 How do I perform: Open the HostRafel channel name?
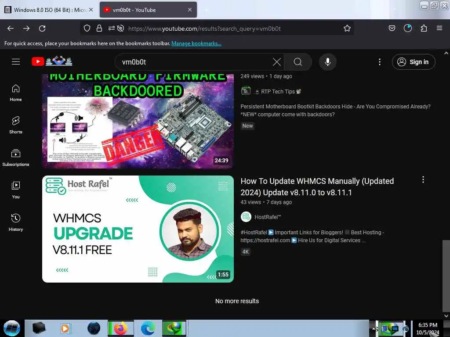tap(268, 217)
